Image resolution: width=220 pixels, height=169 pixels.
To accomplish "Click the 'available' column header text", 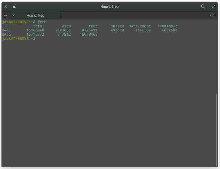I will click(x=167, y=26).
